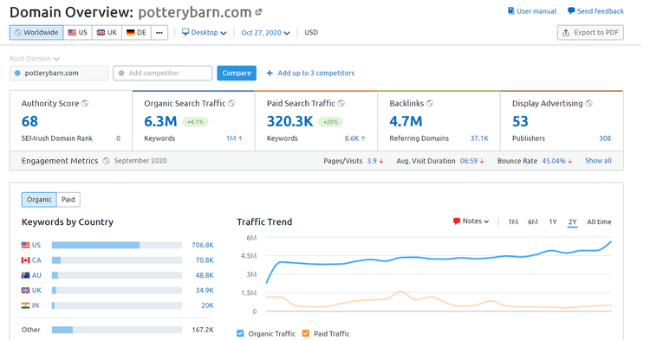
Task: Expand the Root Domain dropdown
Action: coord(35,59)
